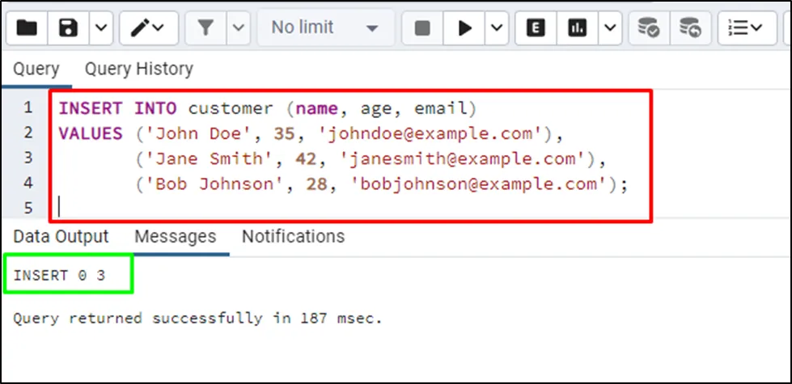This screenshot has width=792, height=384.
Task: Expand the Edit pencil dropdown
Action: [149, 27]
